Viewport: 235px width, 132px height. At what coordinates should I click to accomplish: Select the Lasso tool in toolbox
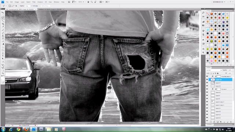coord(3,18)
